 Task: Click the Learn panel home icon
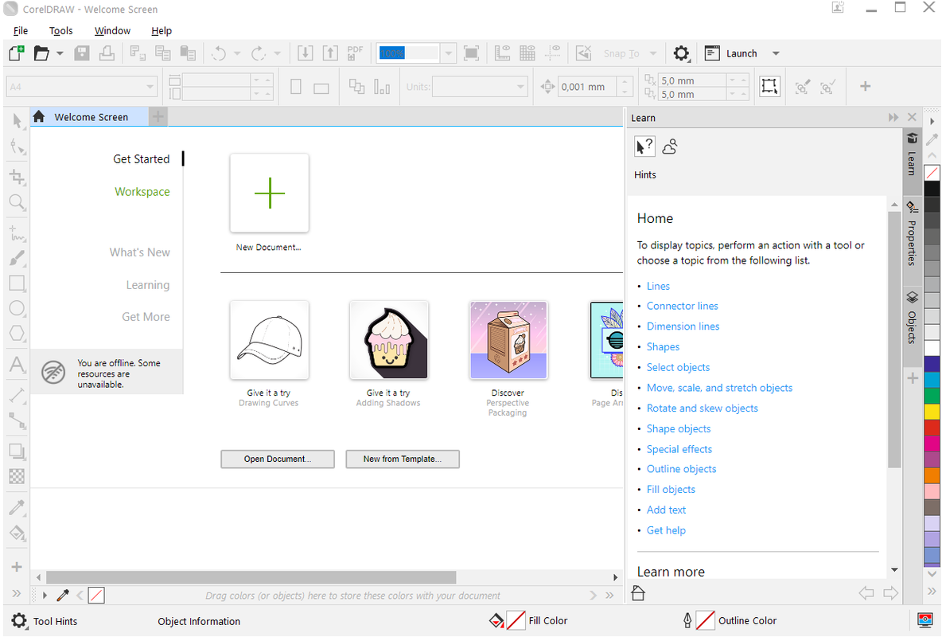tap(638, 593)
